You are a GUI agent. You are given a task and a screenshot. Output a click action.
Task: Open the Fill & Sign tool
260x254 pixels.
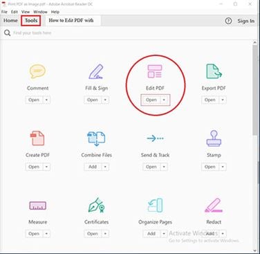pyautogui.click(x=93, y=100)
